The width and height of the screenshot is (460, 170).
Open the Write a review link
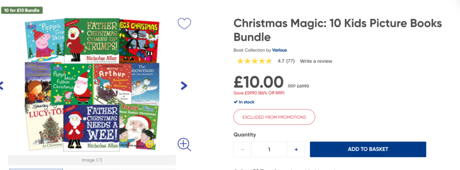pyautogui.click(x=316, y=61)
